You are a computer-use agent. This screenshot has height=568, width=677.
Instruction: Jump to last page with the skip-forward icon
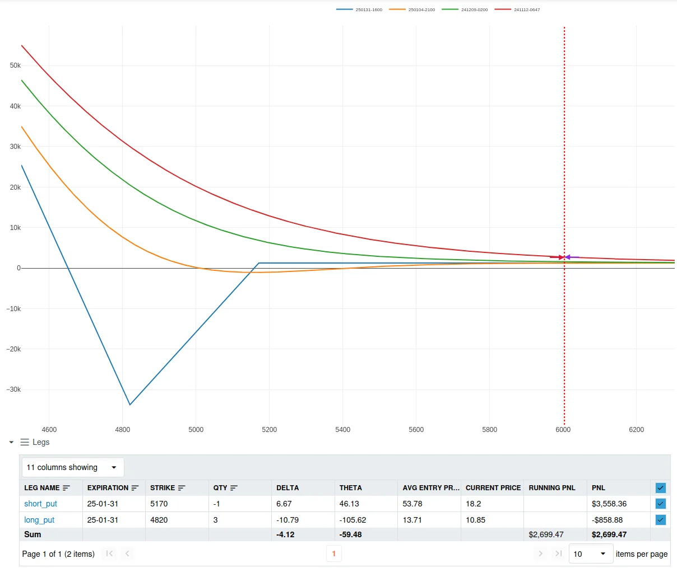(558, 553)
